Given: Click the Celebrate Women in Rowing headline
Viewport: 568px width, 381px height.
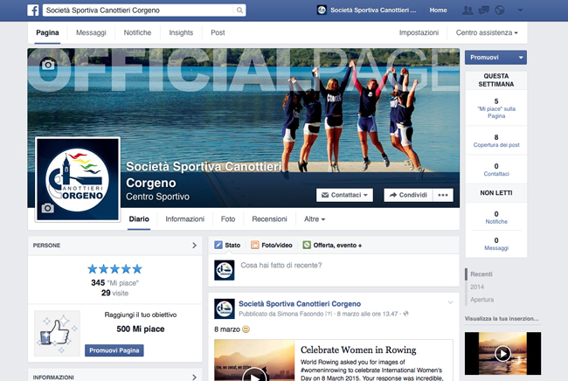Looking at the screenshot, I should [x=358, y=350].
